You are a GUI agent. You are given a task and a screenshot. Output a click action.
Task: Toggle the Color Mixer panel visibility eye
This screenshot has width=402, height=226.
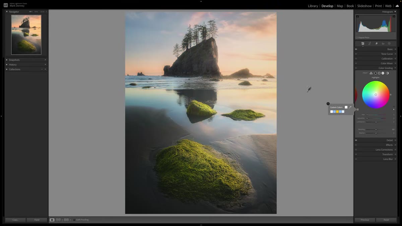click(356, 63)
